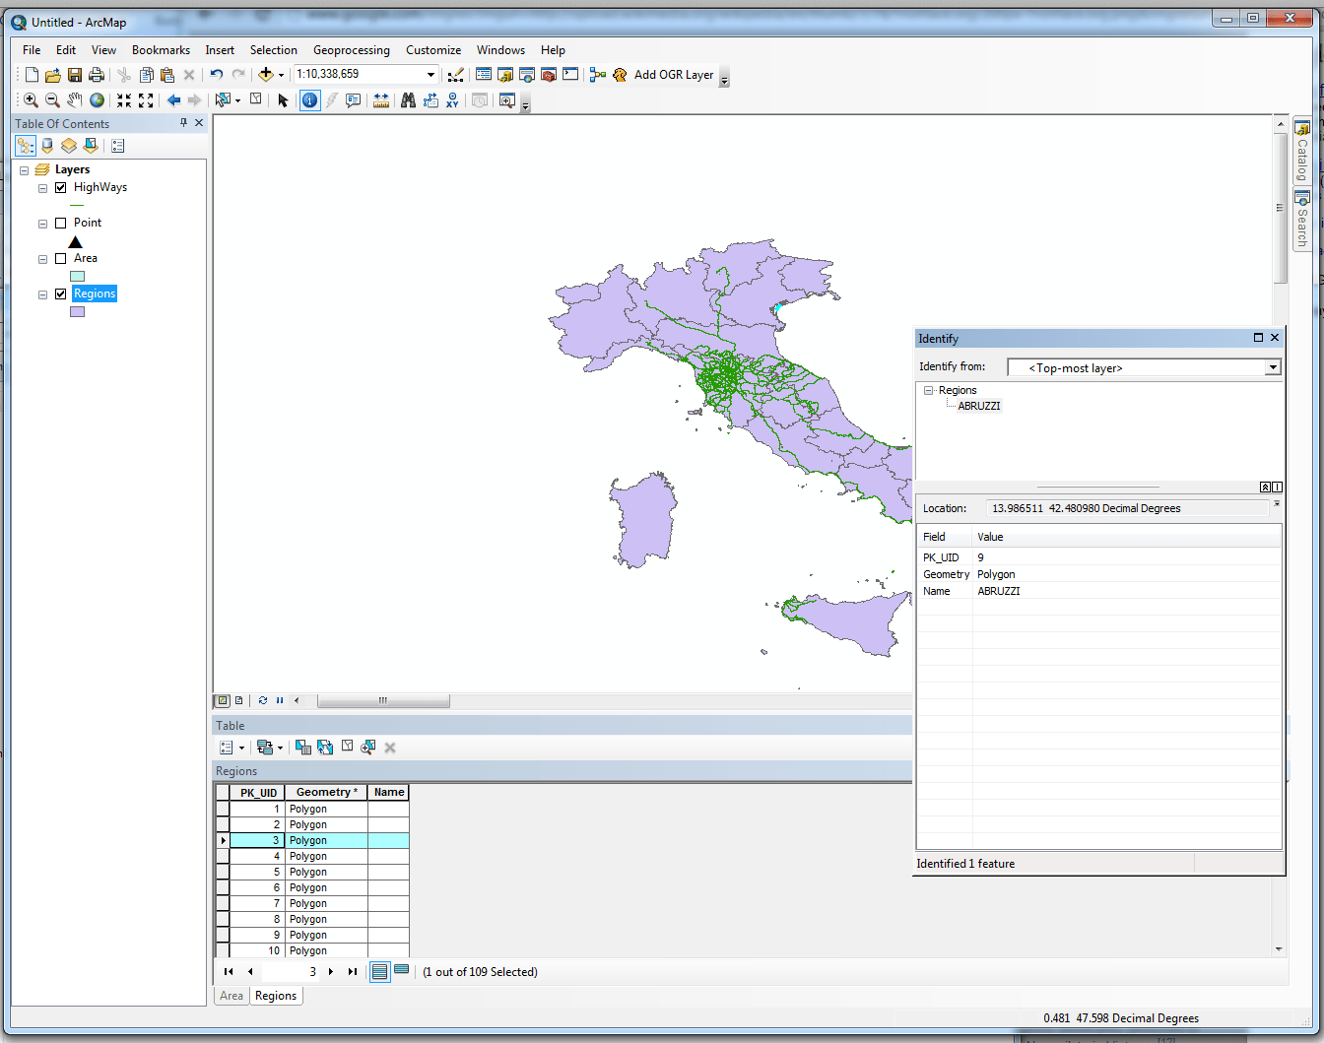Screen dimensions: 1324x1043
Task: Uncheck the Regions layer visibility
Action: 61,293
